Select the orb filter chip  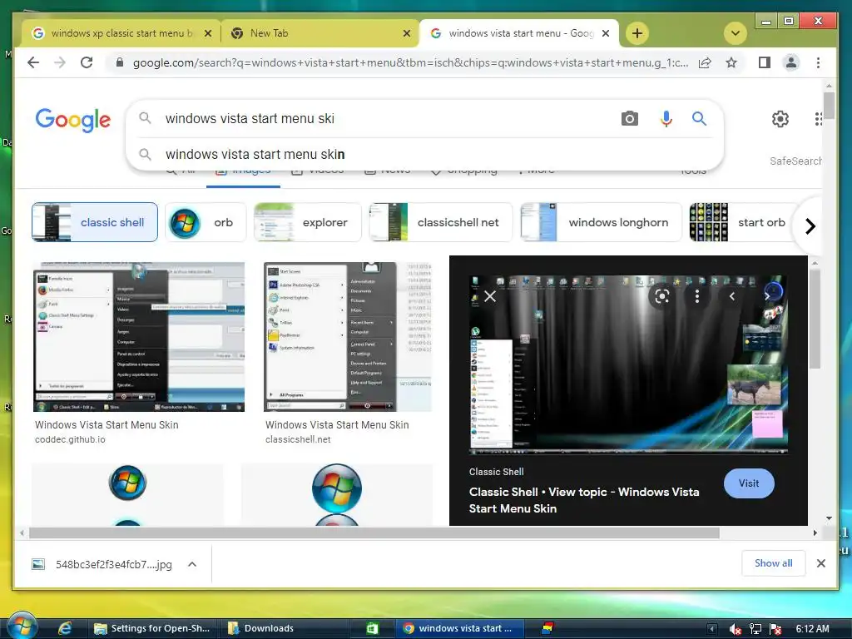tap(206, 222)
